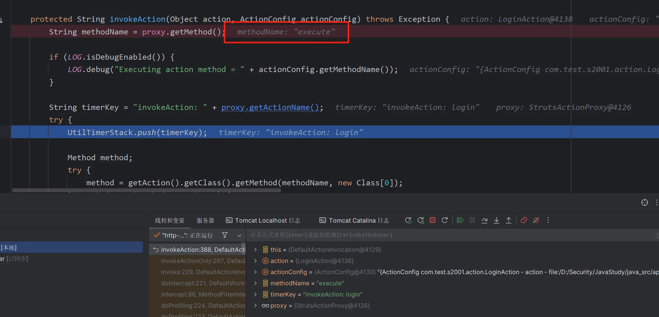Focus the evaluate expression input field
The image size is (659, 317).
pyautogui.click(x=450, y=235)
